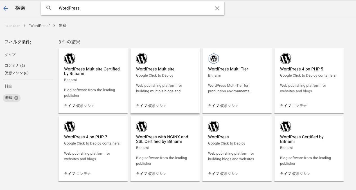The height and width of the screenshot is (190, 356).
Task: Remove the 無料 filter chip
Action: tap(16, 98)
